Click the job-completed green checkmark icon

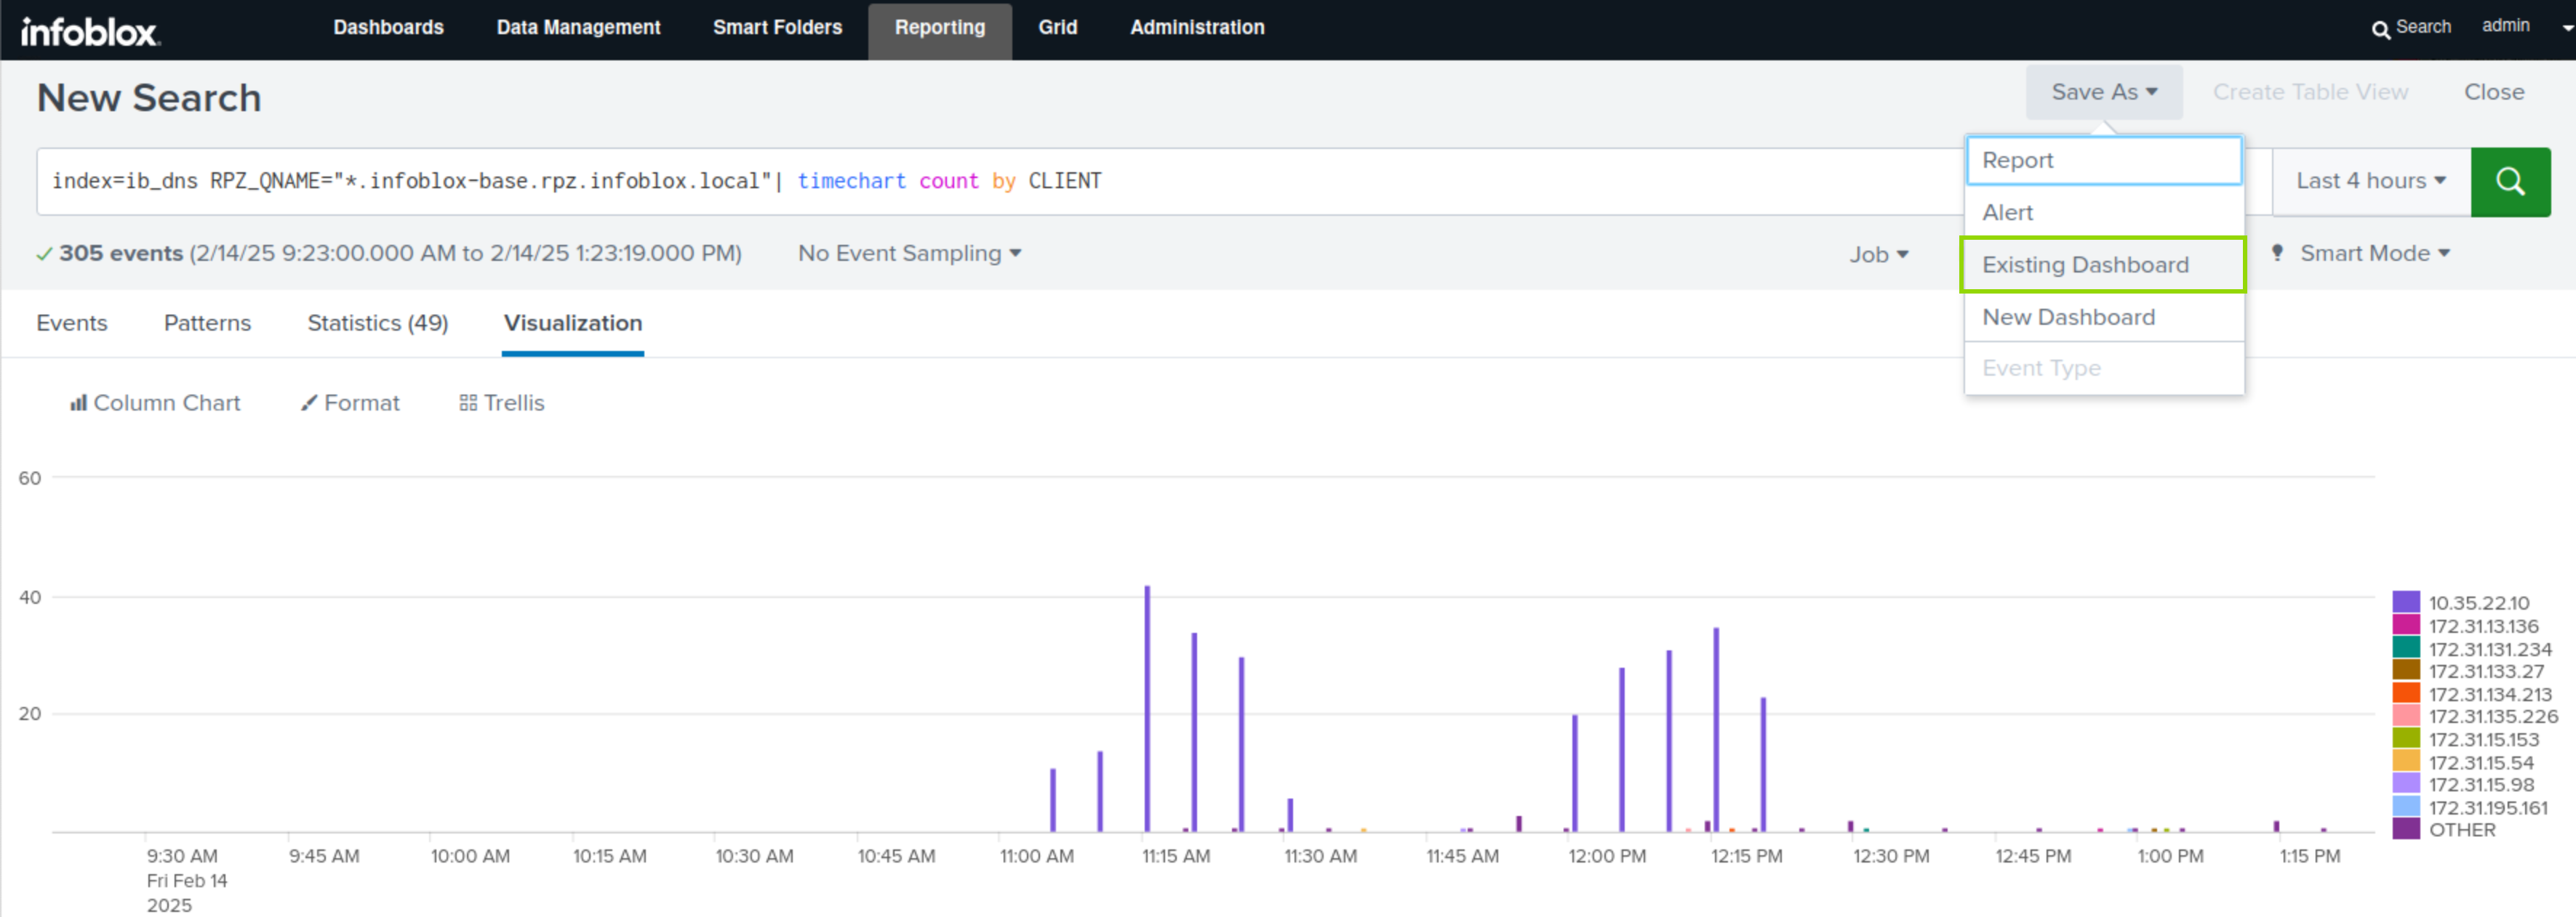[x=44, y=255]
